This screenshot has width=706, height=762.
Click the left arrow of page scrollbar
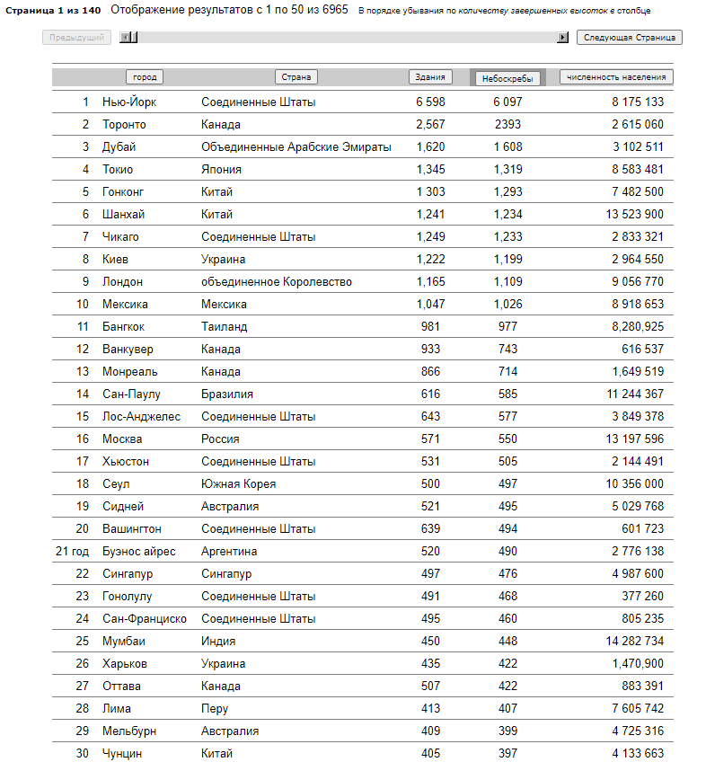[125, 38]
